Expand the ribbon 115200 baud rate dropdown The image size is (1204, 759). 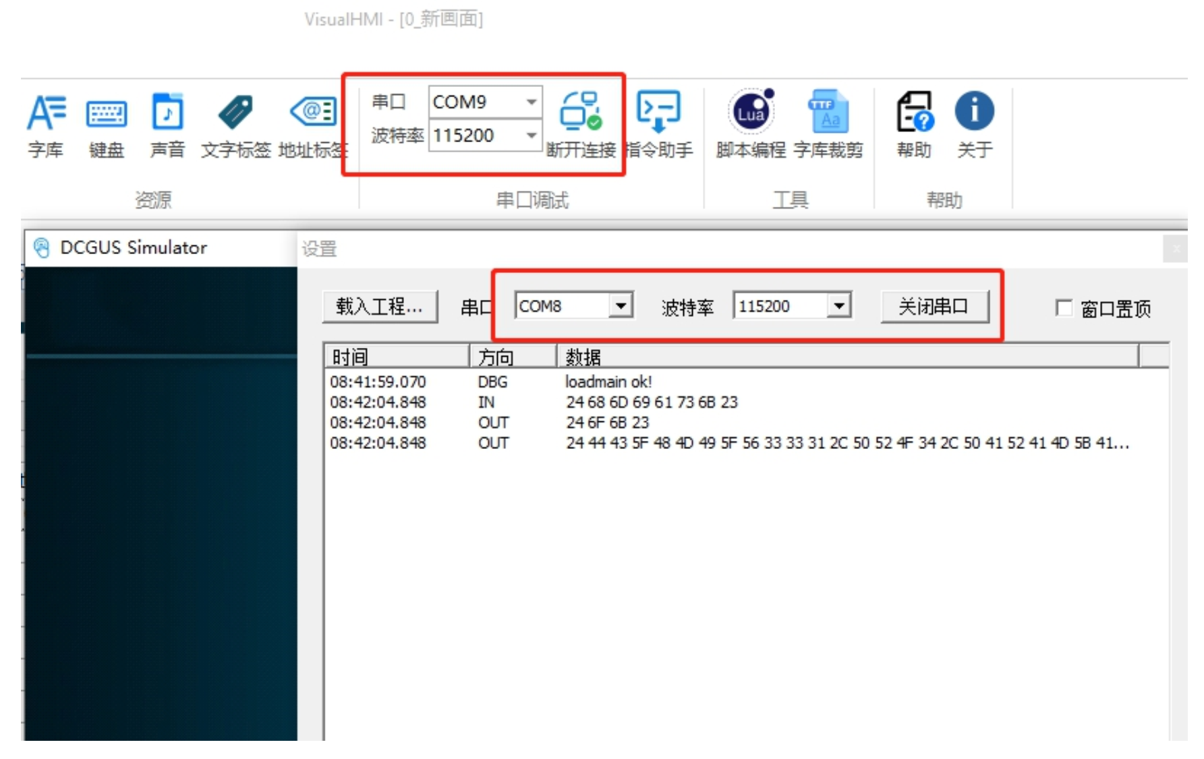(532, 135)
